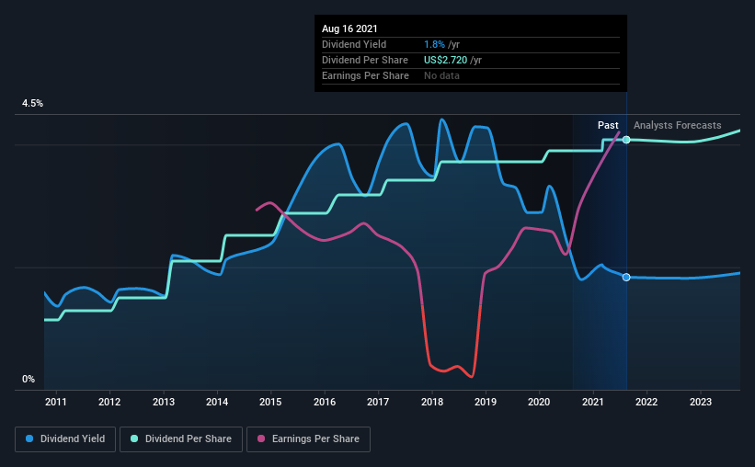Toggle the Dividend Per Share legend button

[x=181, y=439]
